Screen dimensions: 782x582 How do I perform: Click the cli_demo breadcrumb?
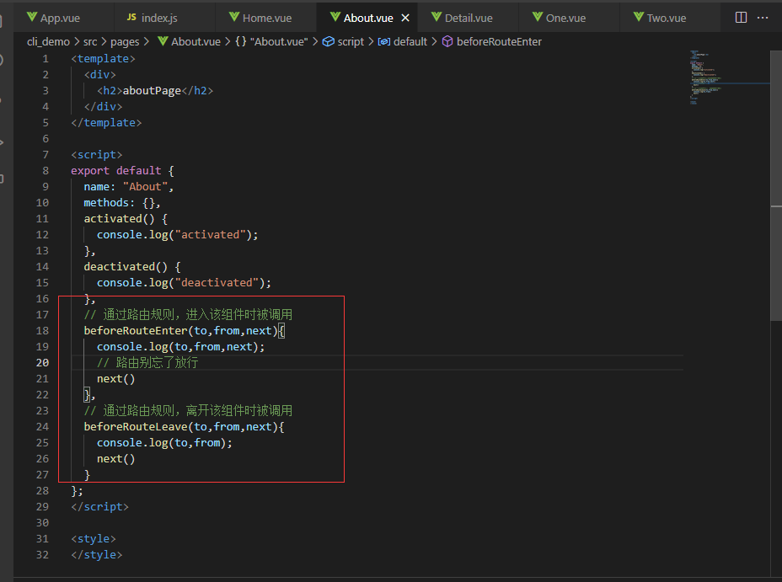click(48, 42)
